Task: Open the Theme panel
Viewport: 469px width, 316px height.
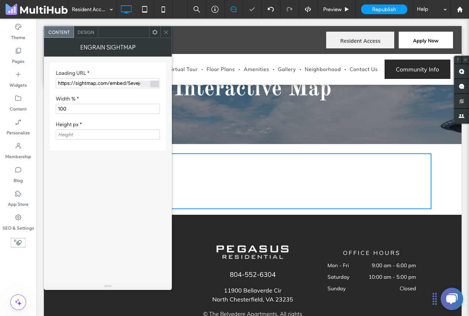Action: [x=18, y=32]
